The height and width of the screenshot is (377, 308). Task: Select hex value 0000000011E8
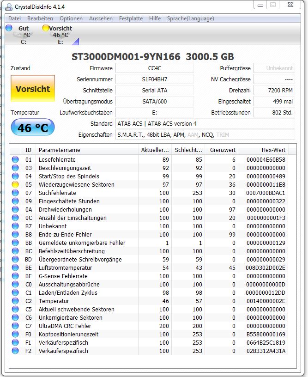pyautogui.click(x=266, y=184)
